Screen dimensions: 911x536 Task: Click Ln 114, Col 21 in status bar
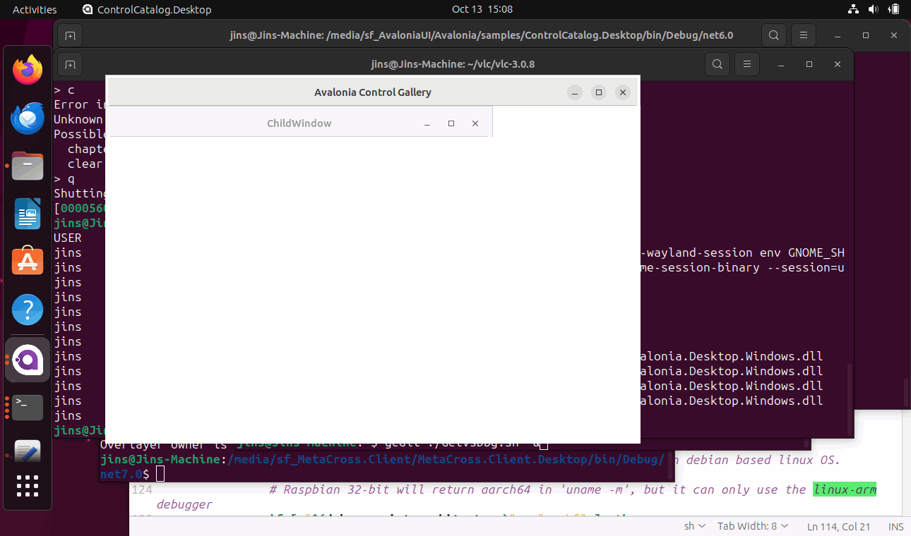point(838,526)
